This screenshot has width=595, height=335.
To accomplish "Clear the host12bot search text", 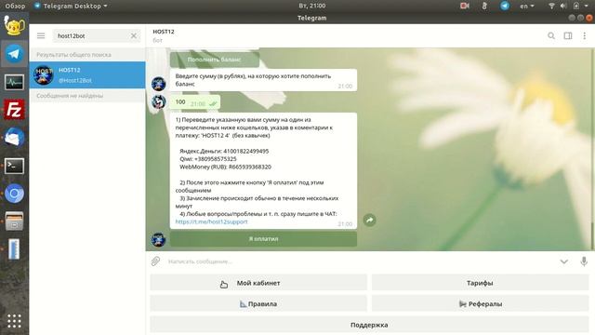I will coord(134,35).
